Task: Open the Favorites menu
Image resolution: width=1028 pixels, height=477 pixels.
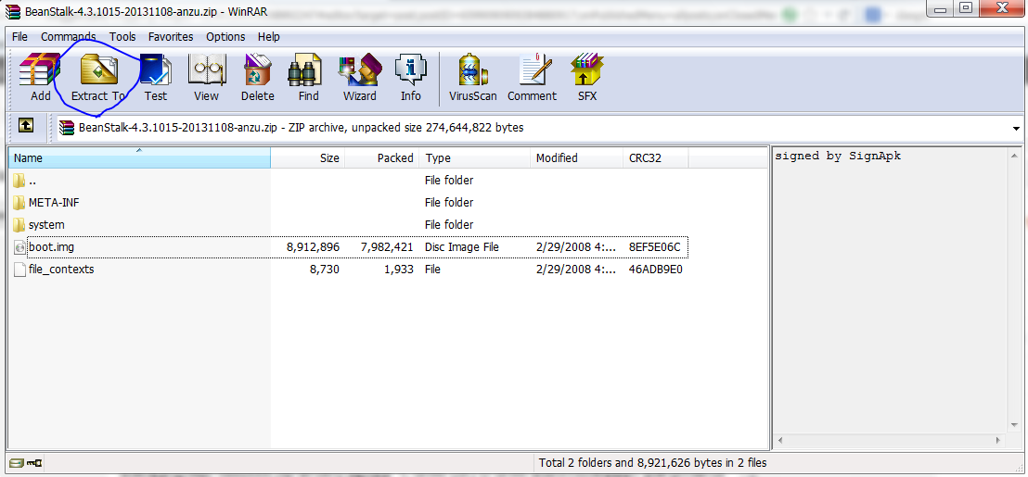Action: pos(171,37)
